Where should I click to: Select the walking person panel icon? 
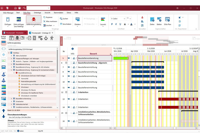[x=52, y=38]
